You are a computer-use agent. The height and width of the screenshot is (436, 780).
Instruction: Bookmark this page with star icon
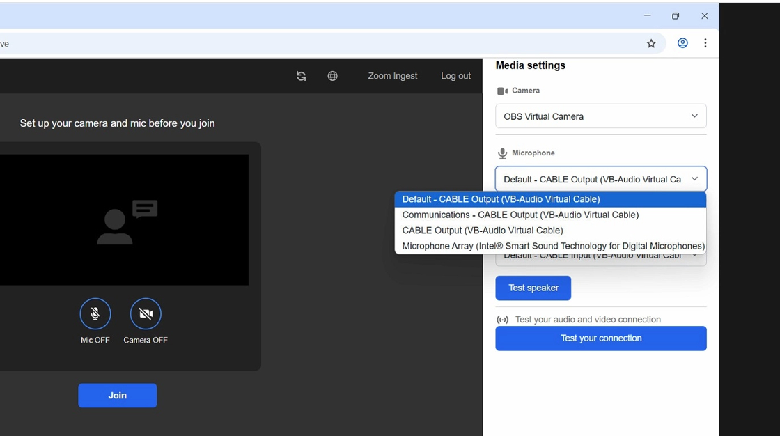click(651, 44)
